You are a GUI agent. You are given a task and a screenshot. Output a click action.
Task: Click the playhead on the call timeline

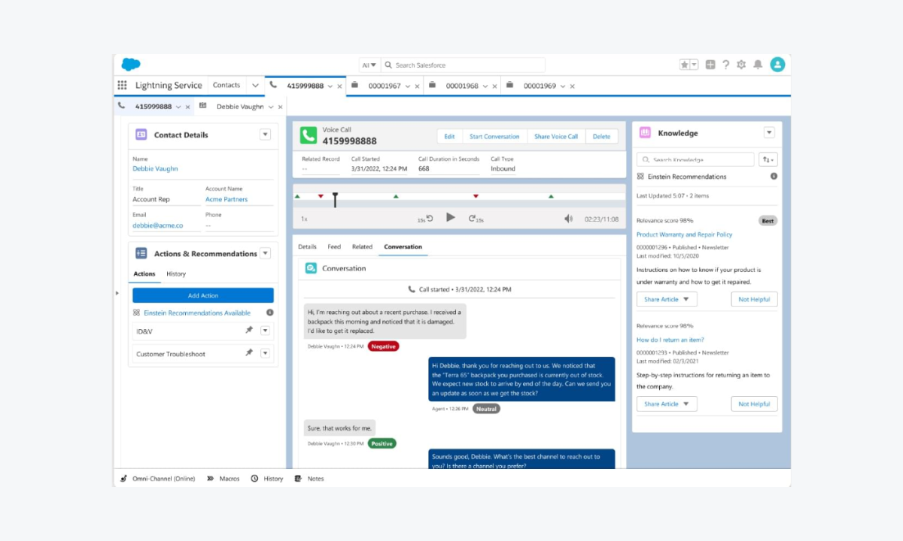335,199
